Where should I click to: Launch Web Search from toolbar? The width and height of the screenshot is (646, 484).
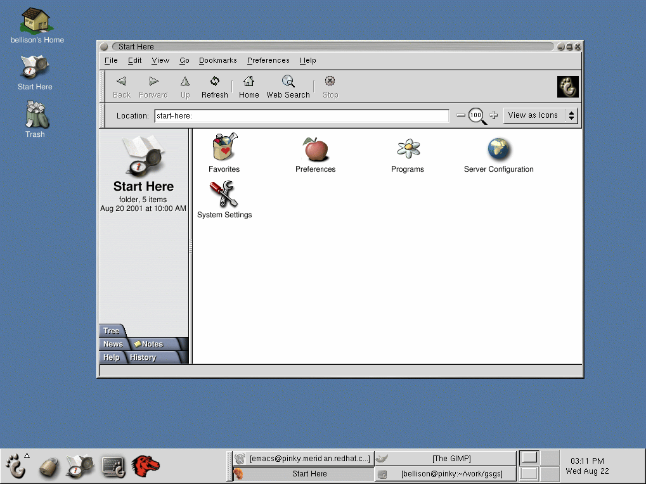(288, 87)
